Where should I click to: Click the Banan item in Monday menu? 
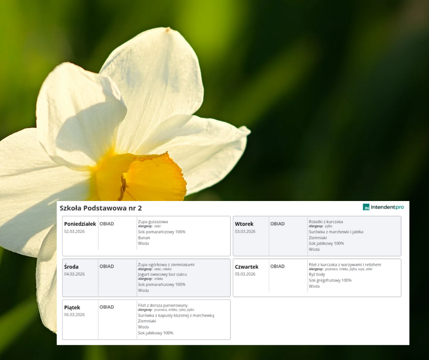pos(144,238)
